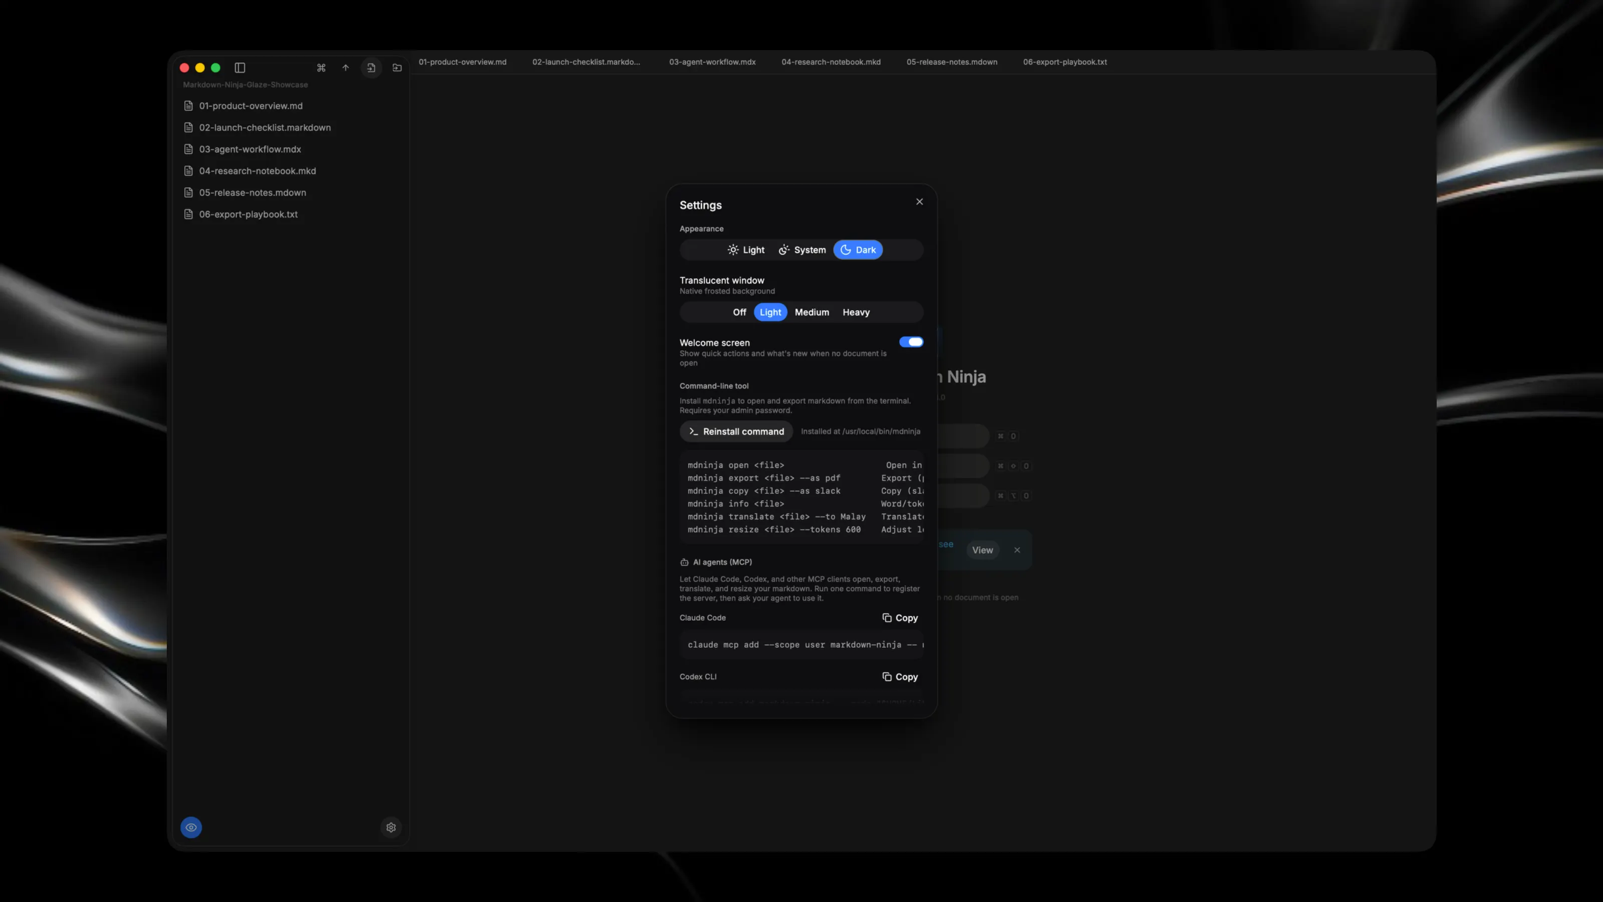Click 'mdninja info <file>' command line

click(735, 504)
